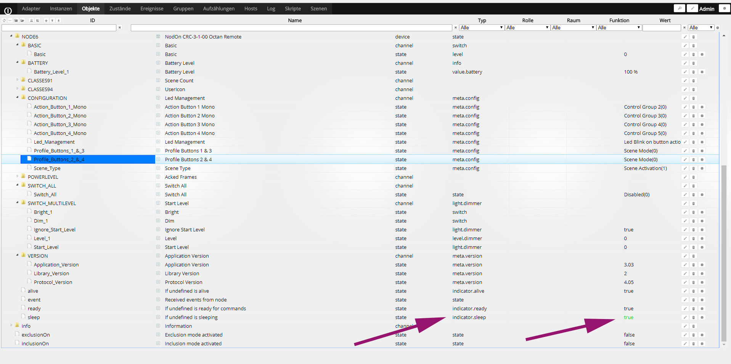Open the search magnifier in top bar

tap(680, 8)
